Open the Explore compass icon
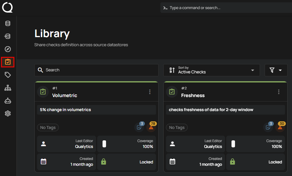Screen dimensions: 292x176 (x=8, y=49)
